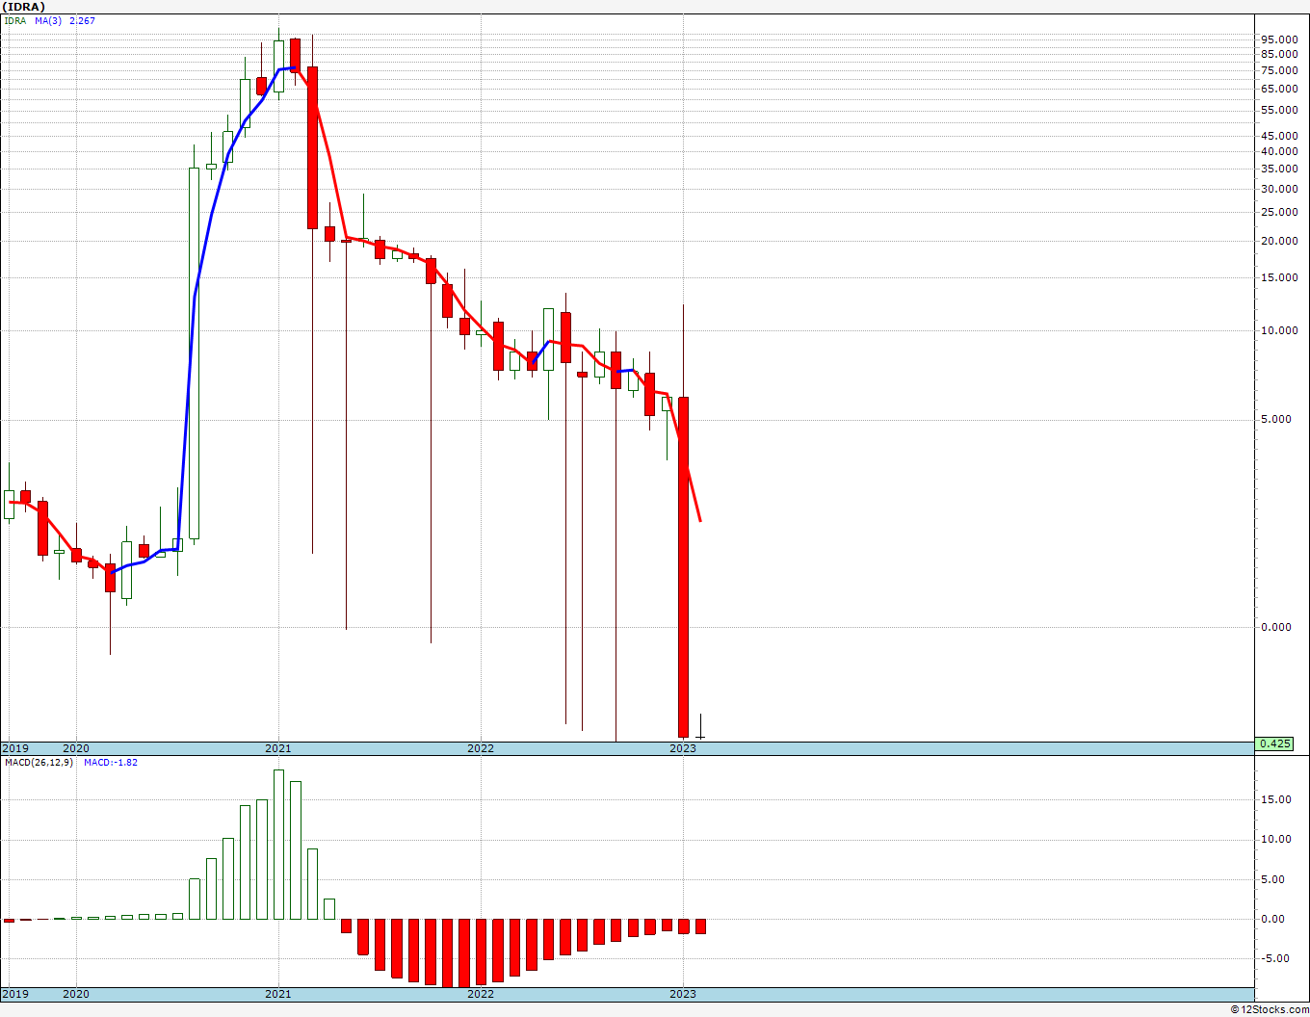The width and height of the screenshot is (1310, 1017).
Task: Select 2022 on the MACD panel time axis
Action: coord(481,994)
